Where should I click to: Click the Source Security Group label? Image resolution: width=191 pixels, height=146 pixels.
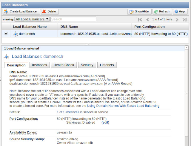pyautogui.click(x=27, y=139)
